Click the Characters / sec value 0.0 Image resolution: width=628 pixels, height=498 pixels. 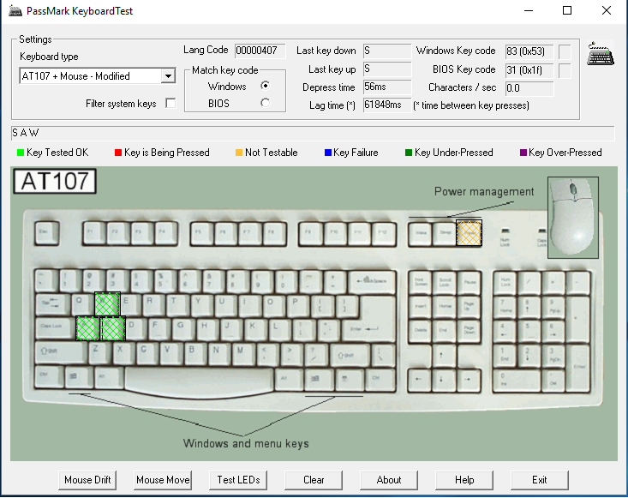tap(529, 88)
